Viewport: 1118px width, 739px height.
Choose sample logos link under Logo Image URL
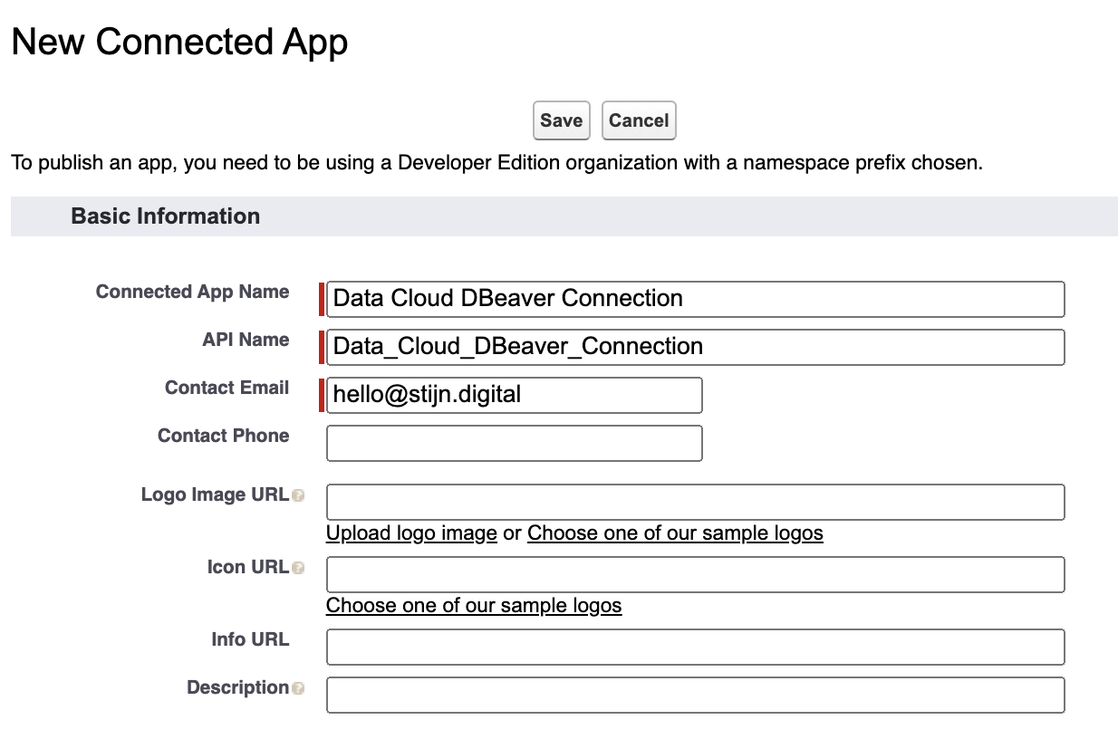(x=675, y=533)
